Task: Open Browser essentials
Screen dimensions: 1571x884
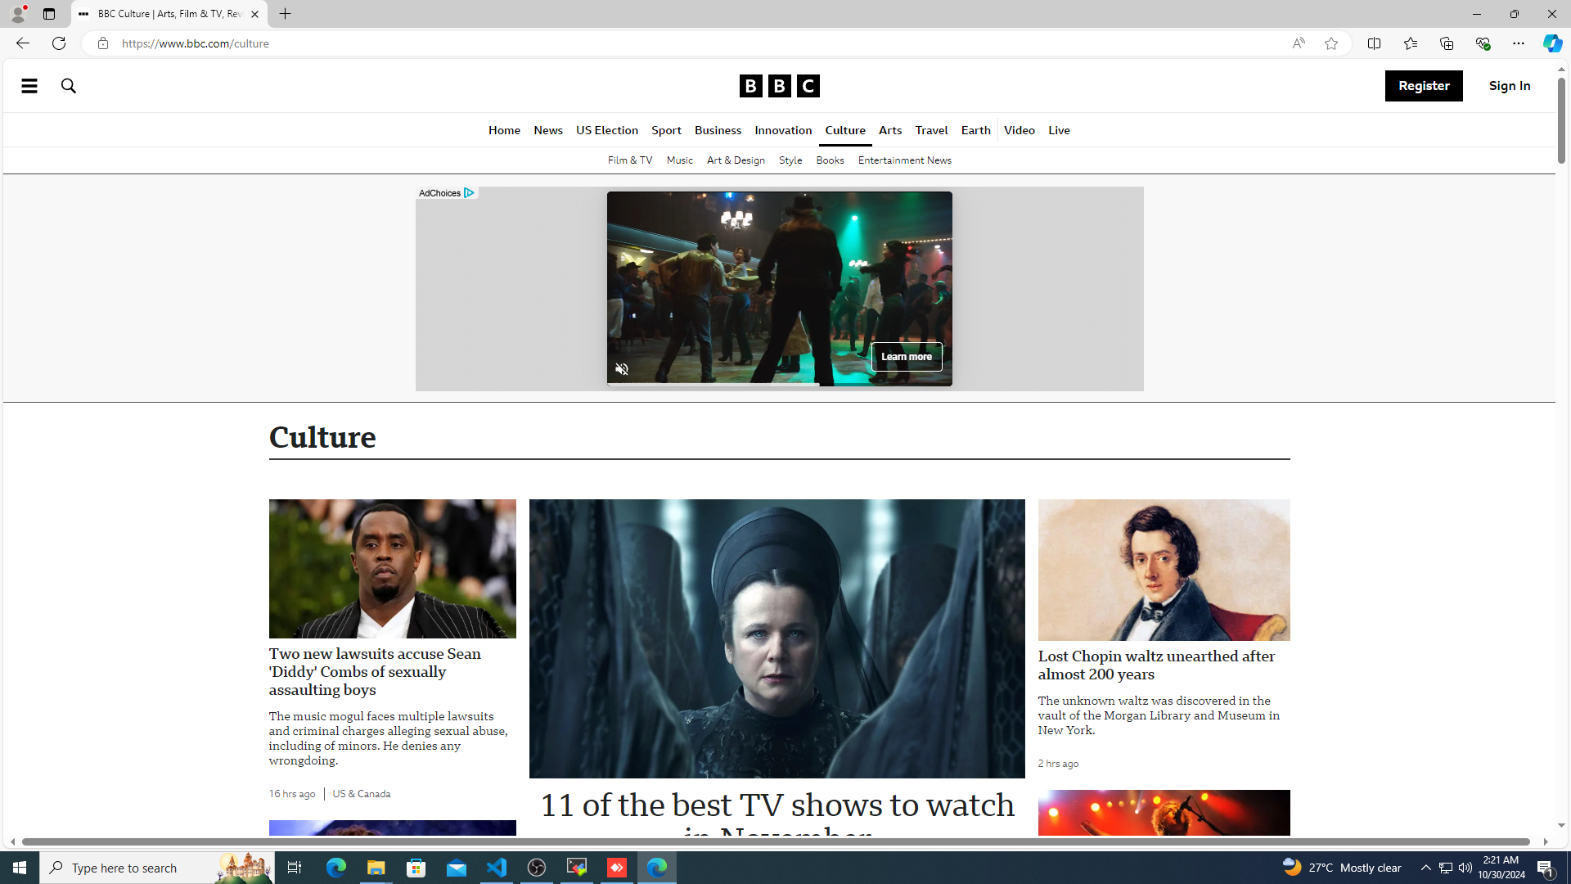Action: 1482,43
